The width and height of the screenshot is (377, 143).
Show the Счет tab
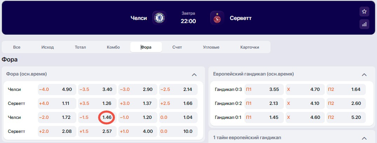pyautogui.click(x=177, y=47)
